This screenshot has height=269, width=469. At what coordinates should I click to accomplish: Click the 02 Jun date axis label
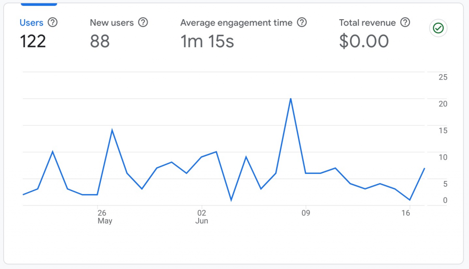tap(202, 217)
